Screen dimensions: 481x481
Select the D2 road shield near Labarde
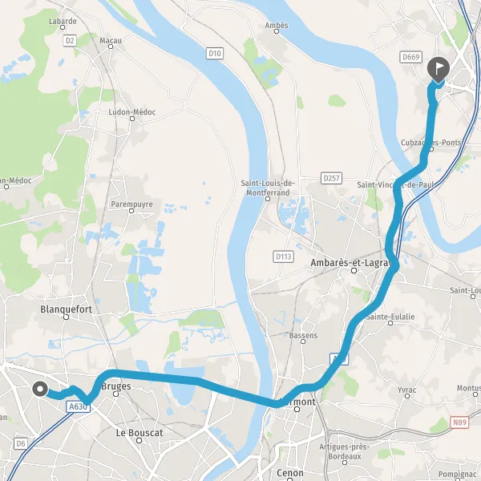pyautogui.click(x=70, y=41)
